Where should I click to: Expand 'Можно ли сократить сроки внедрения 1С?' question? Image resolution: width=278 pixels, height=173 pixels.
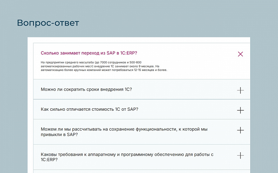86,89
